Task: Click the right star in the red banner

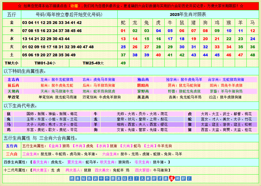Action: pos(241,6)
